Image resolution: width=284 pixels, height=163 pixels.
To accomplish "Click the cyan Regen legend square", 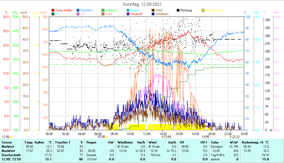I will tap(128, 11).
